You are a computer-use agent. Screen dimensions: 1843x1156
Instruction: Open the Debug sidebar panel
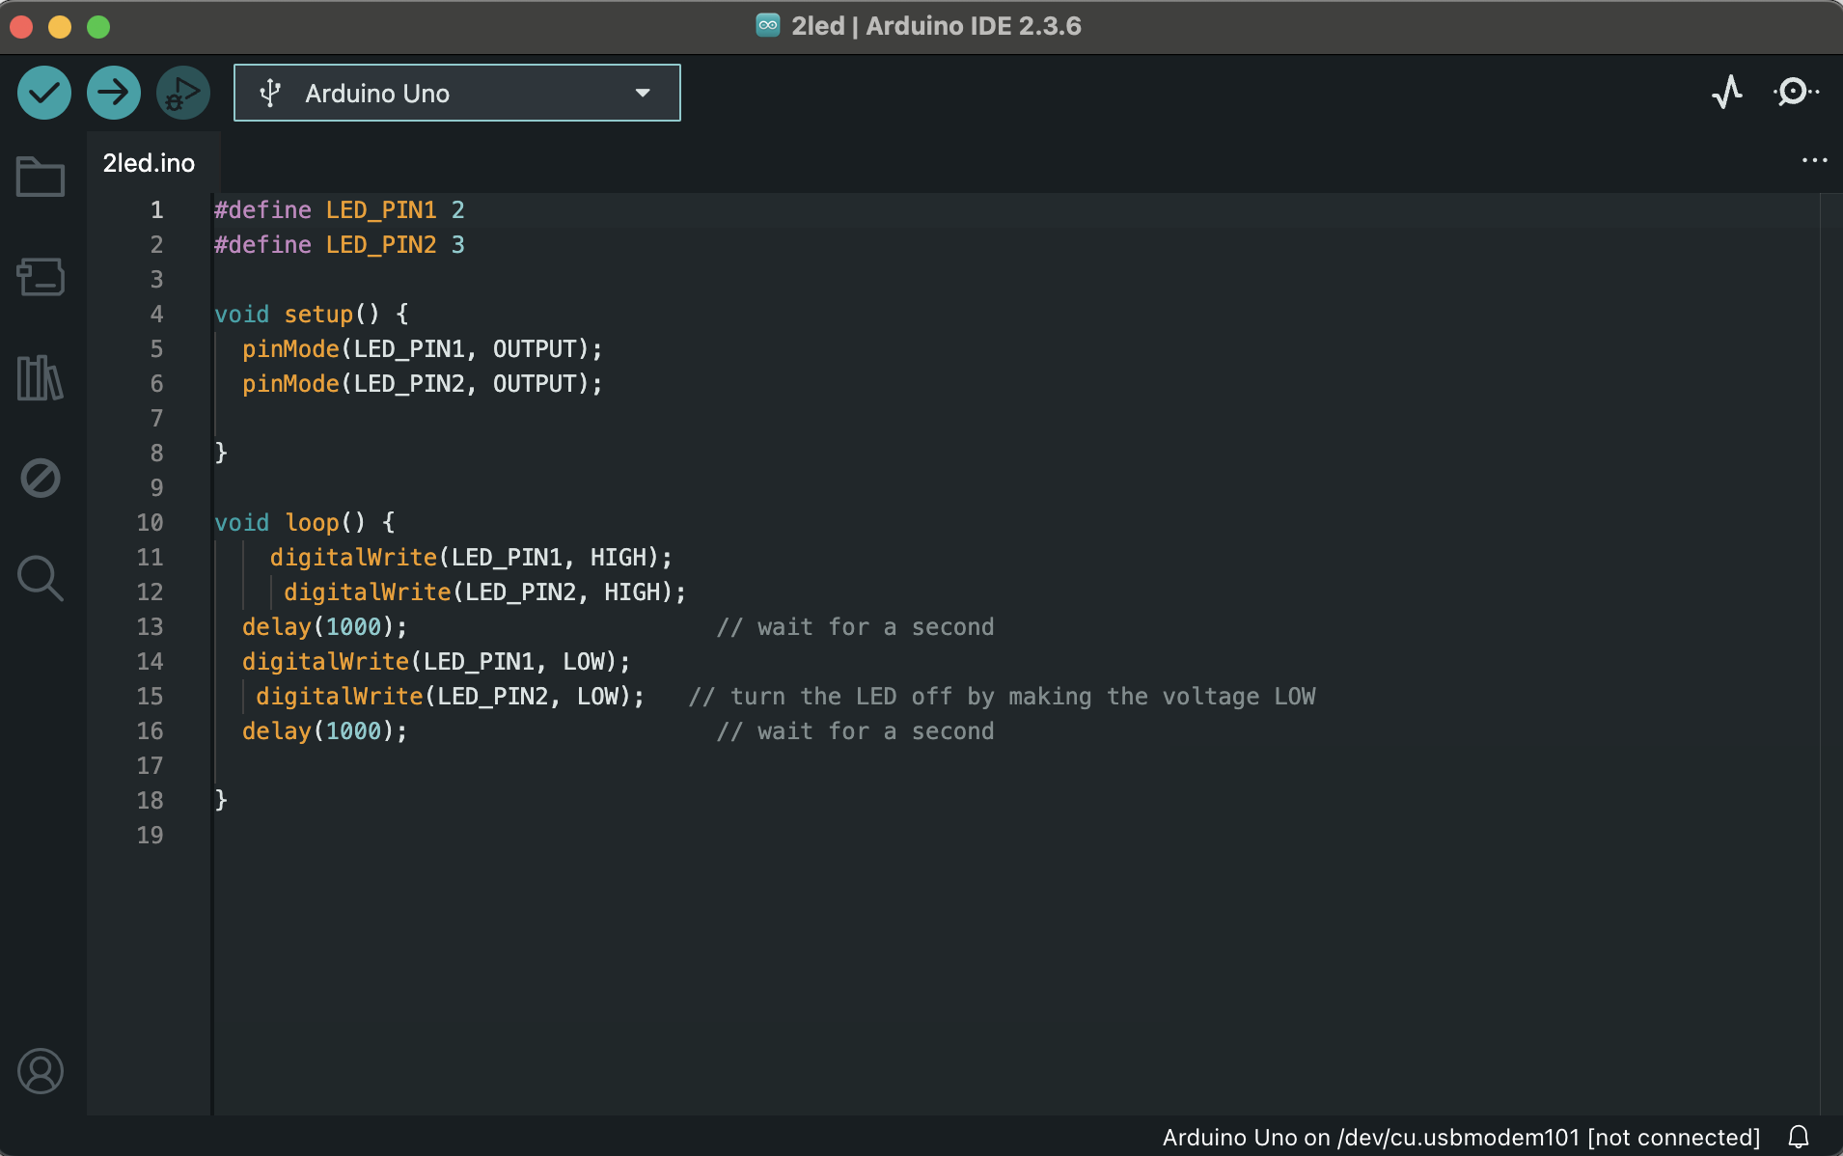(40, 478)
